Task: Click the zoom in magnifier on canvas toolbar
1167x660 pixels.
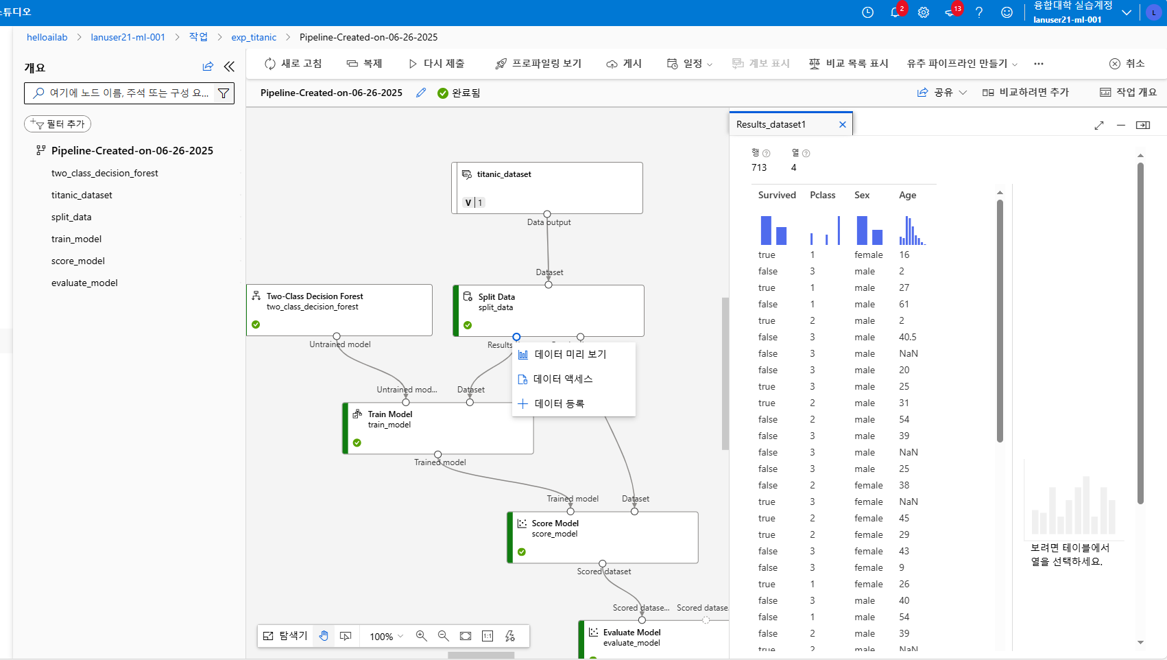Action: 422,636
